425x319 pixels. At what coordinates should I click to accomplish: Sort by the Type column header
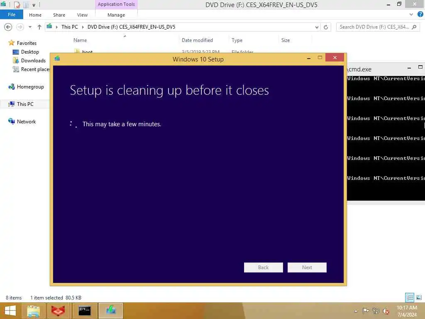(237, 40)
